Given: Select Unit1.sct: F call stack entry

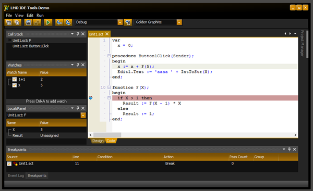Looking at the screenshot, I should pos(46,41).
